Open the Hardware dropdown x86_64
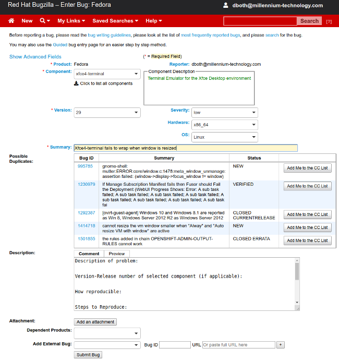This screenshot has height=361, width=339. click(x=225, y=125)
